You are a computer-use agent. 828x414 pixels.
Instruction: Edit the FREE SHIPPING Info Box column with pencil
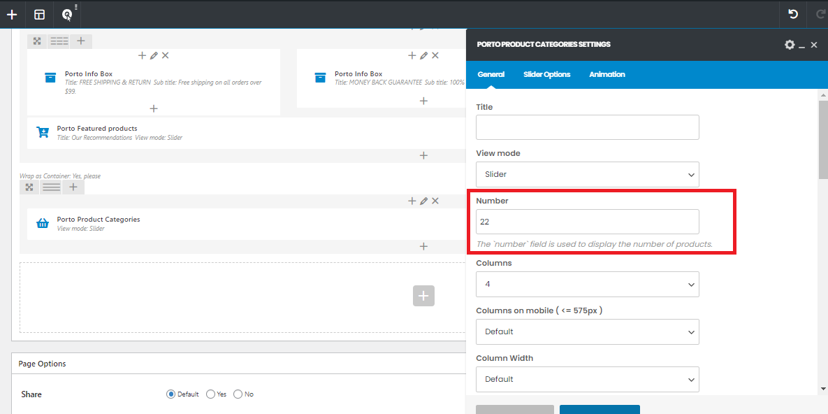[154, 55]
